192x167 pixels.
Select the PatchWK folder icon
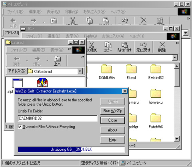tap(156, 118)
